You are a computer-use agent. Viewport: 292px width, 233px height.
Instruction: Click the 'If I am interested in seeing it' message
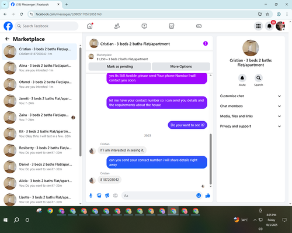coord(122,150)
